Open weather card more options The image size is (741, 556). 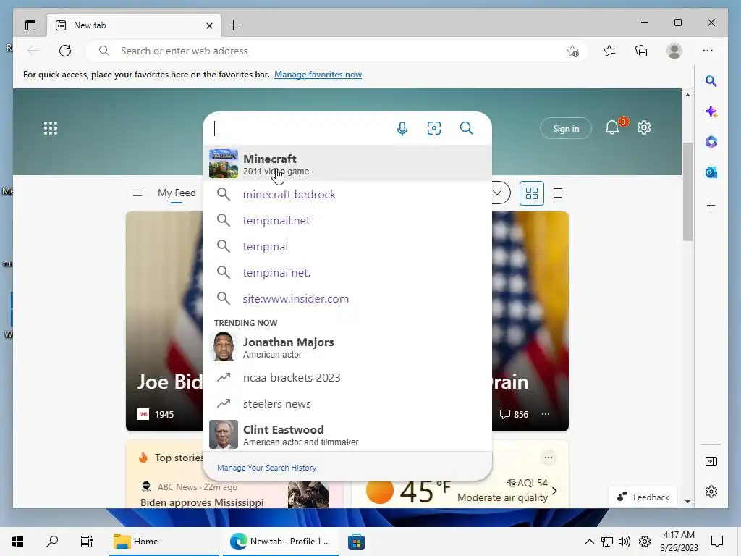[x=549, y=458]
